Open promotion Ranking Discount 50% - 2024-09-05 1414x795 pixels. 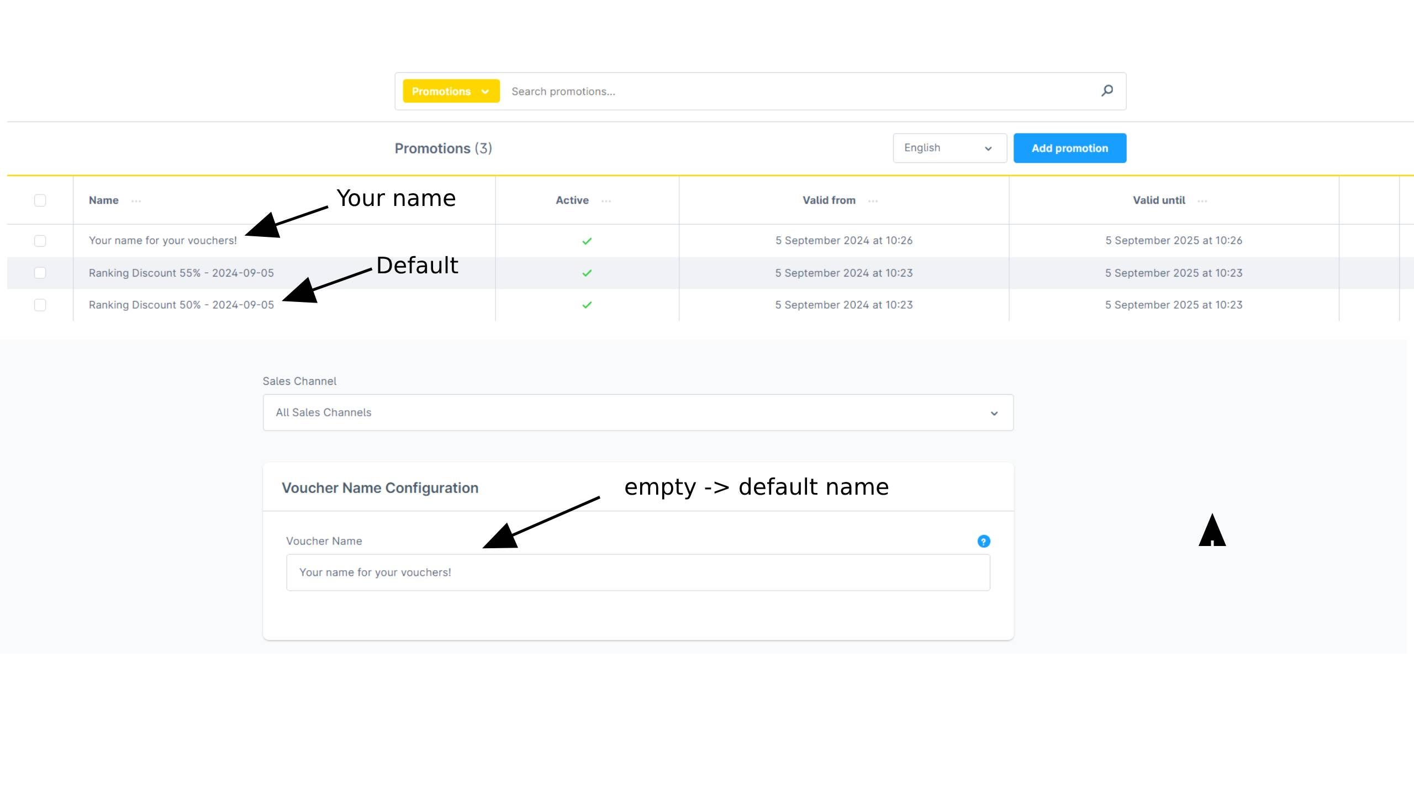click(x=181, y=305)
